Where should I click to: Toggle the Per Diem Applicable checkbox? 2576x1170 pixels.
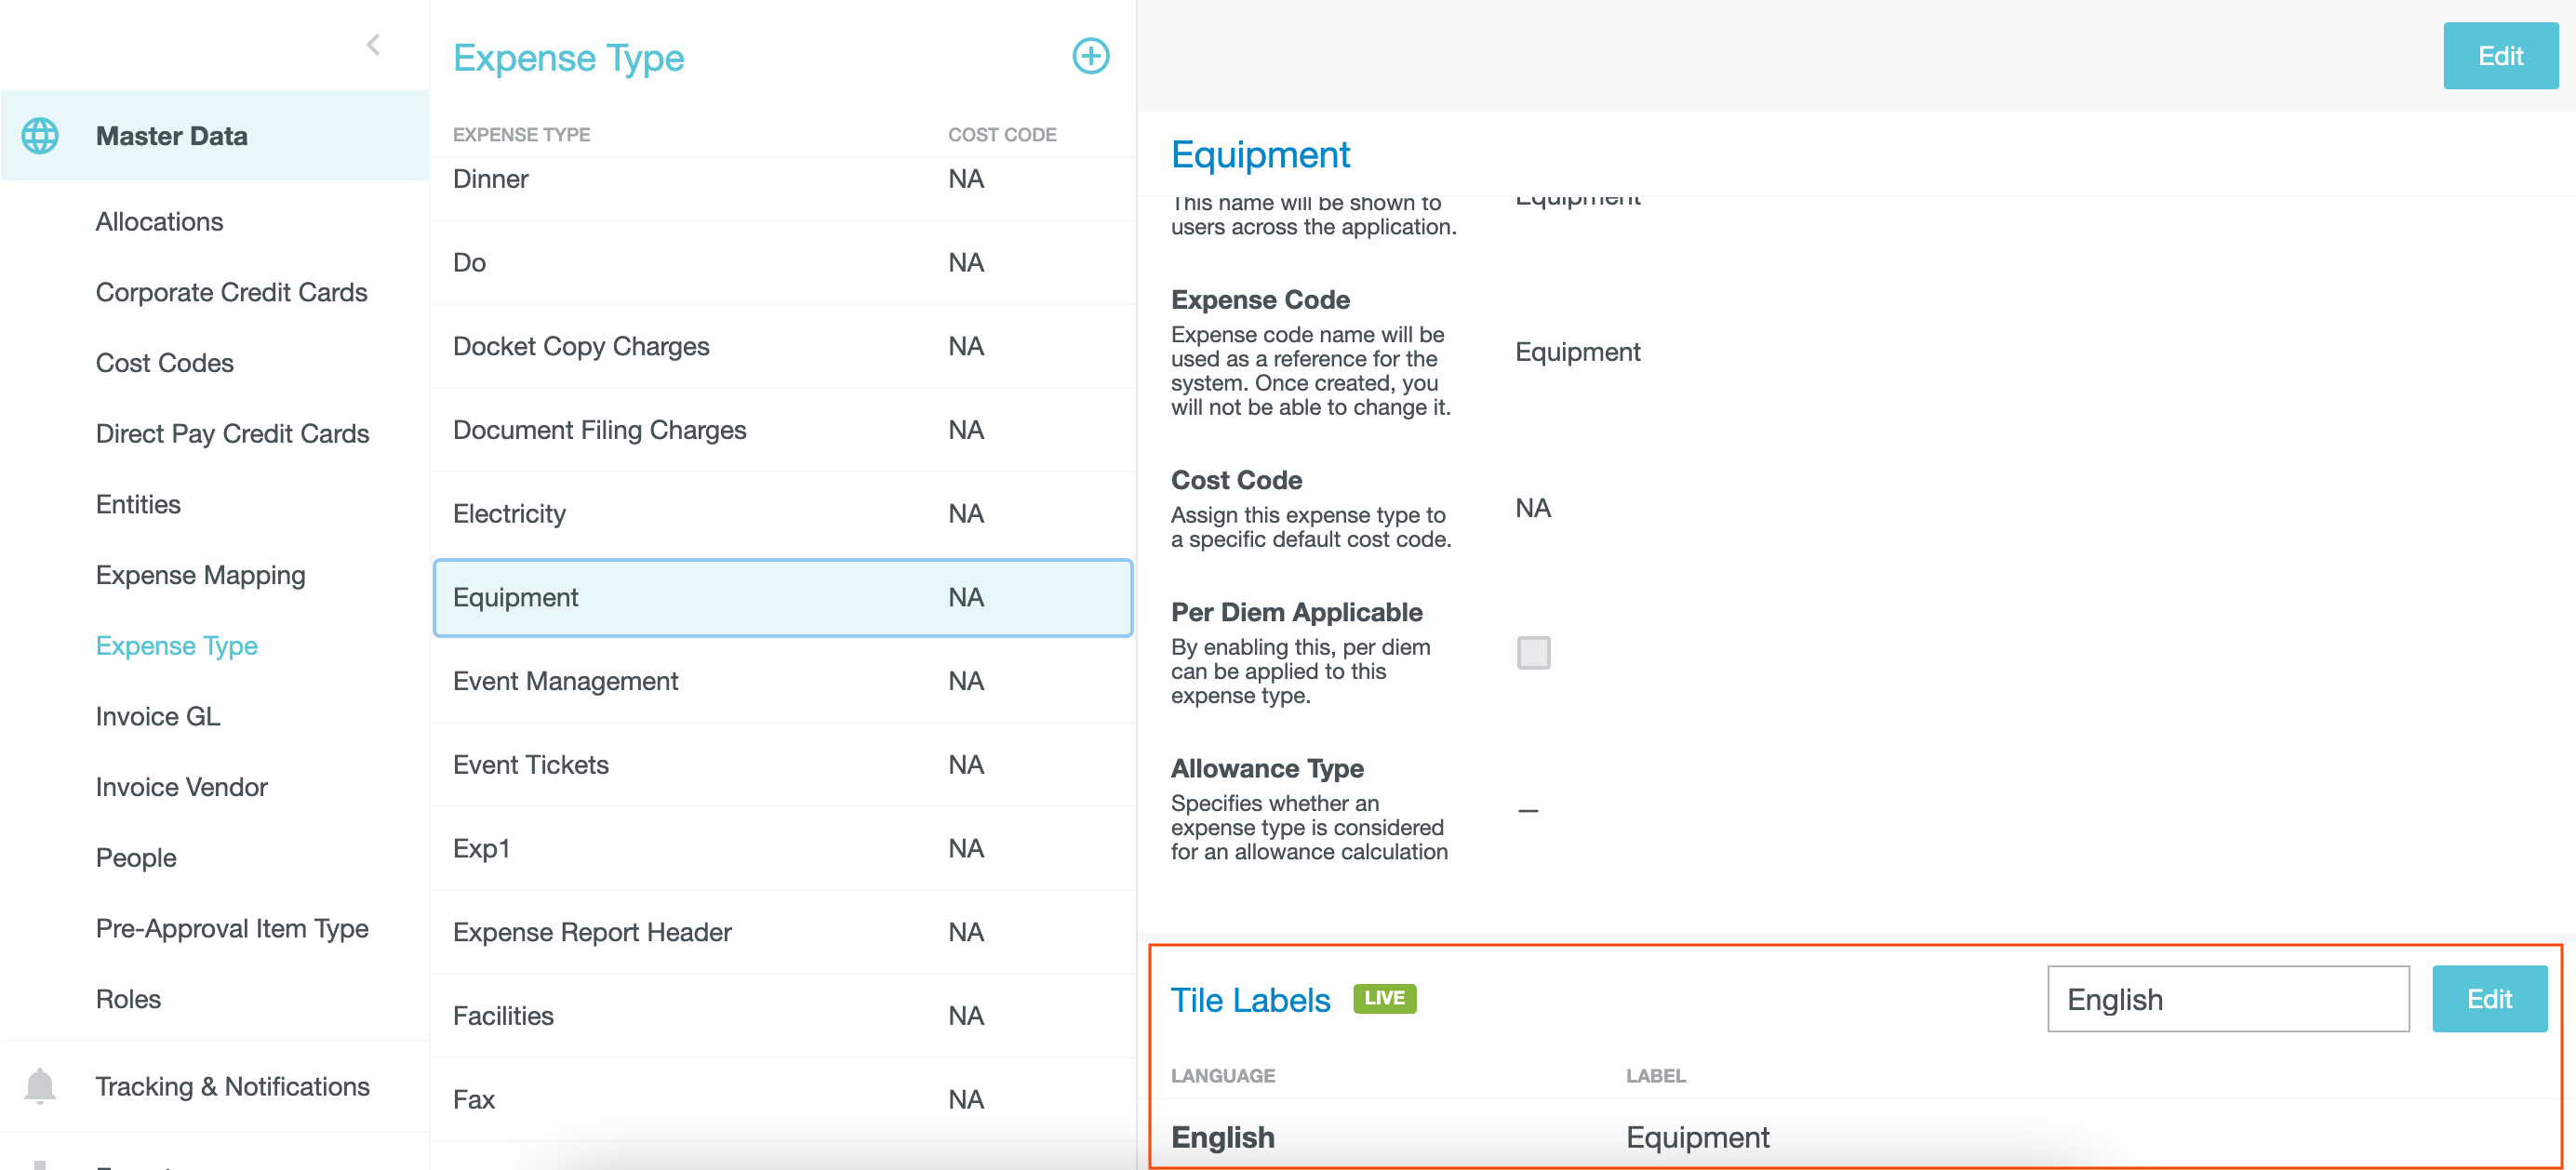click(x=1533, y=653)
